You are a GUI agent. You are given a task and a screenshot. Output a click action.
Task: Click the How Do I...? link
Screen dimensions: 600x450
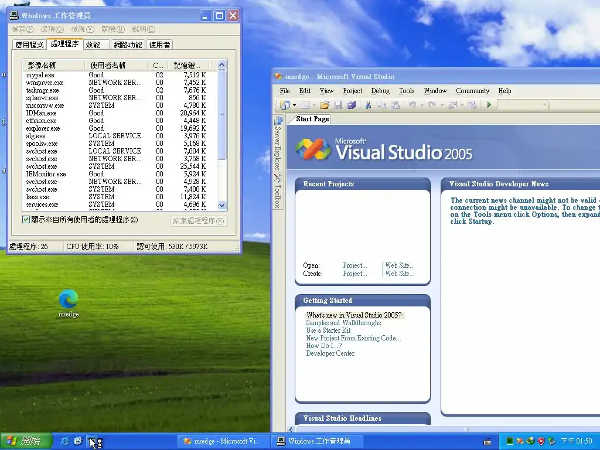point(323,346)
